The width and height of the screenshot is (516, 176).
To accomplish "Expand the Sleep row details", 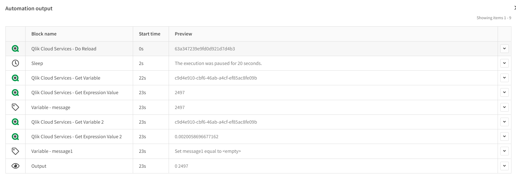I will (x=504, y=63).
